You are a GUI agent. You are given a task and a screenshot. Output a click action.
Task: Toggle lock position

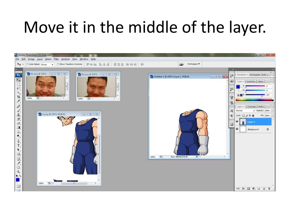[250, 116]
